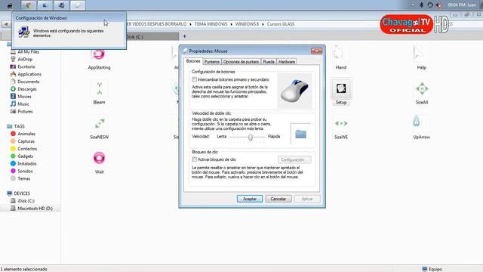
Task: Open a new tab with the plus button
Action: (184, 36)
